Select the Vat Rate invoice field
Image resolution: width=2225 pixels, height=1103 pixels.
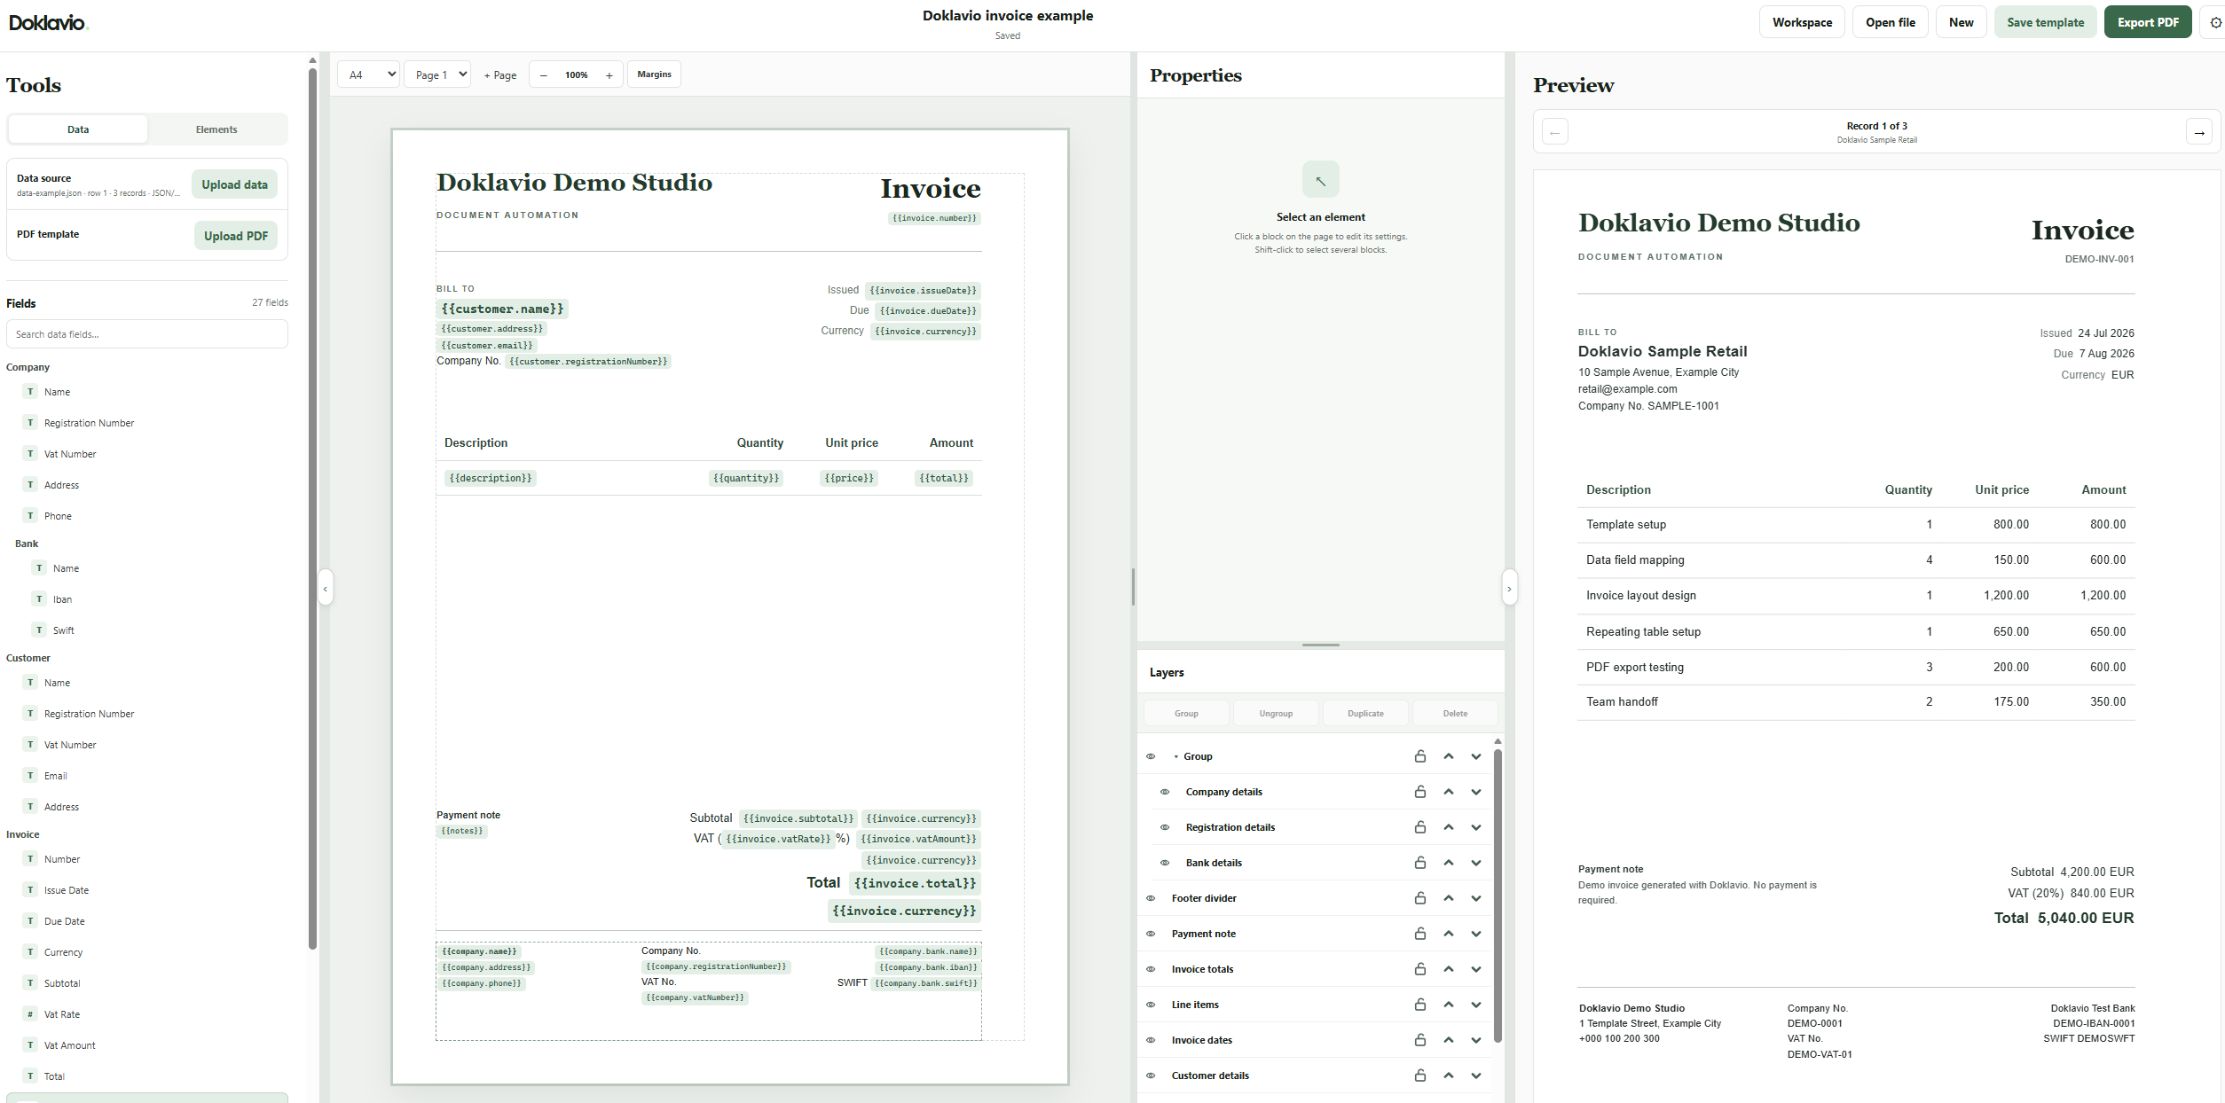tap(62, 1014)
